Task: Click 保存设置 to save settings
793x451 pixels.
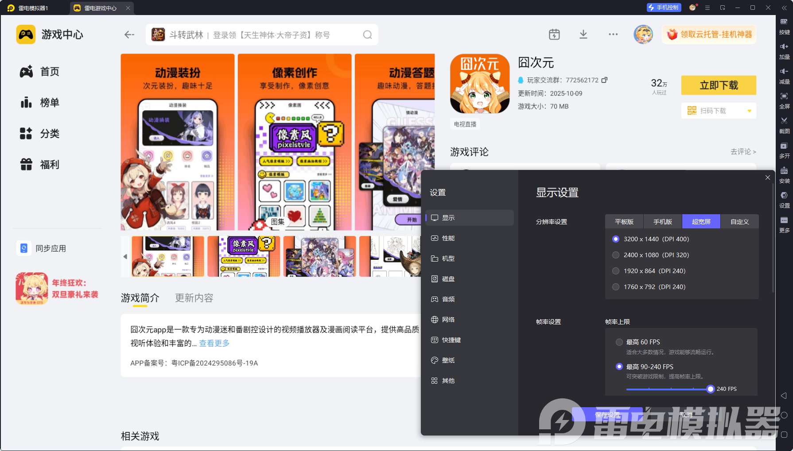Action: [x=607, y=415]
